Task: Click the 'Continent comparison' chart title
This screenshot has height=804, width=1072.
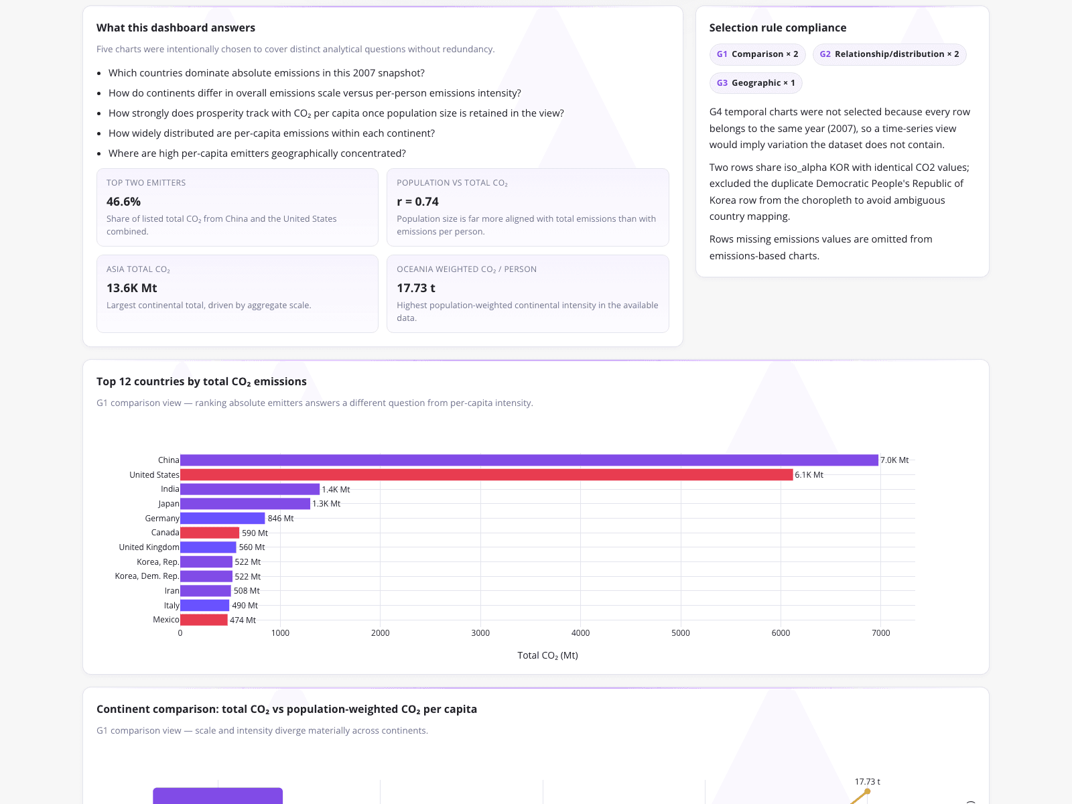Action: (287, 710)
